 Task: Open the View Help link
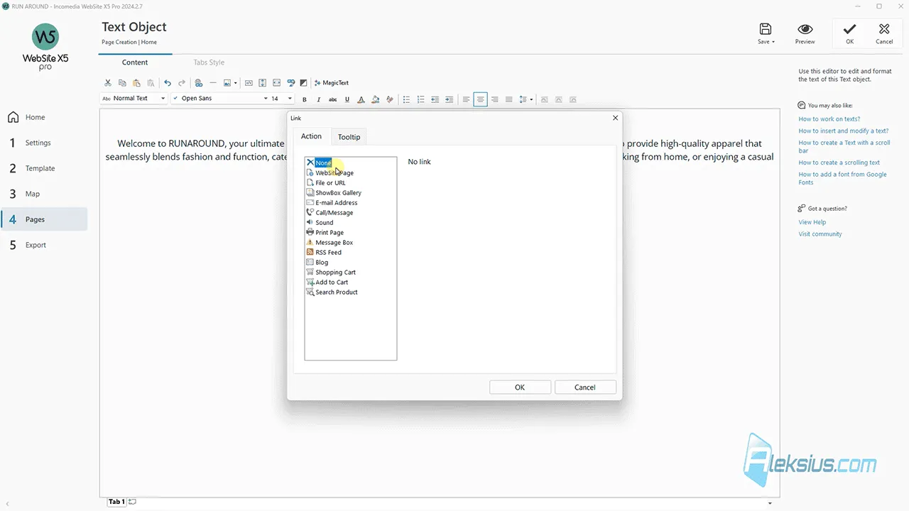point(812,222)
